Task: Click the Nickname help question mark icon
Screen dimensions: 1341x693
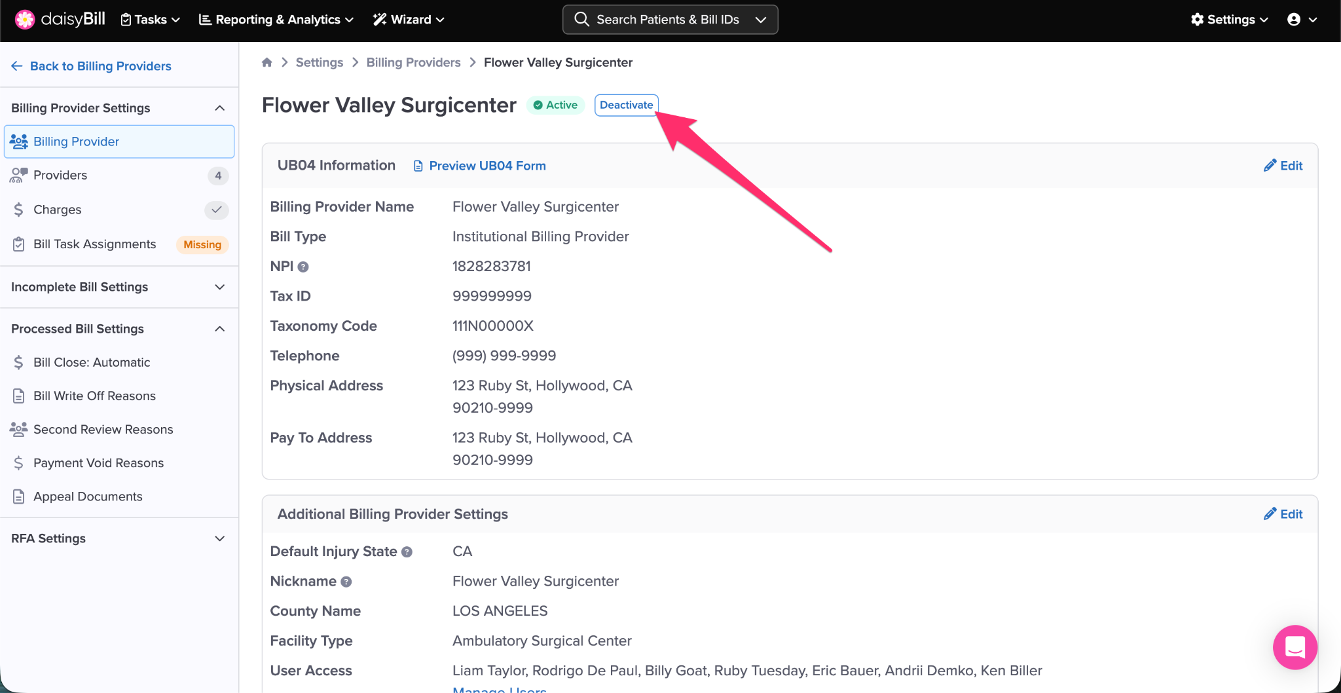Action: click(x=346, y=582)
